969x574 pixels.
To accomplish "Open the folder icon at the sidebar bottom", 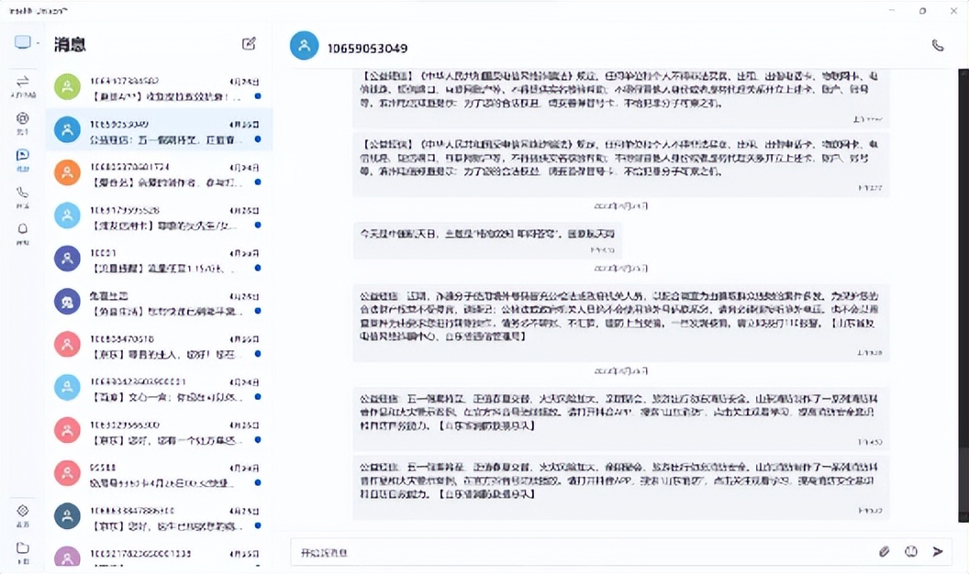I will pos(23,547).
